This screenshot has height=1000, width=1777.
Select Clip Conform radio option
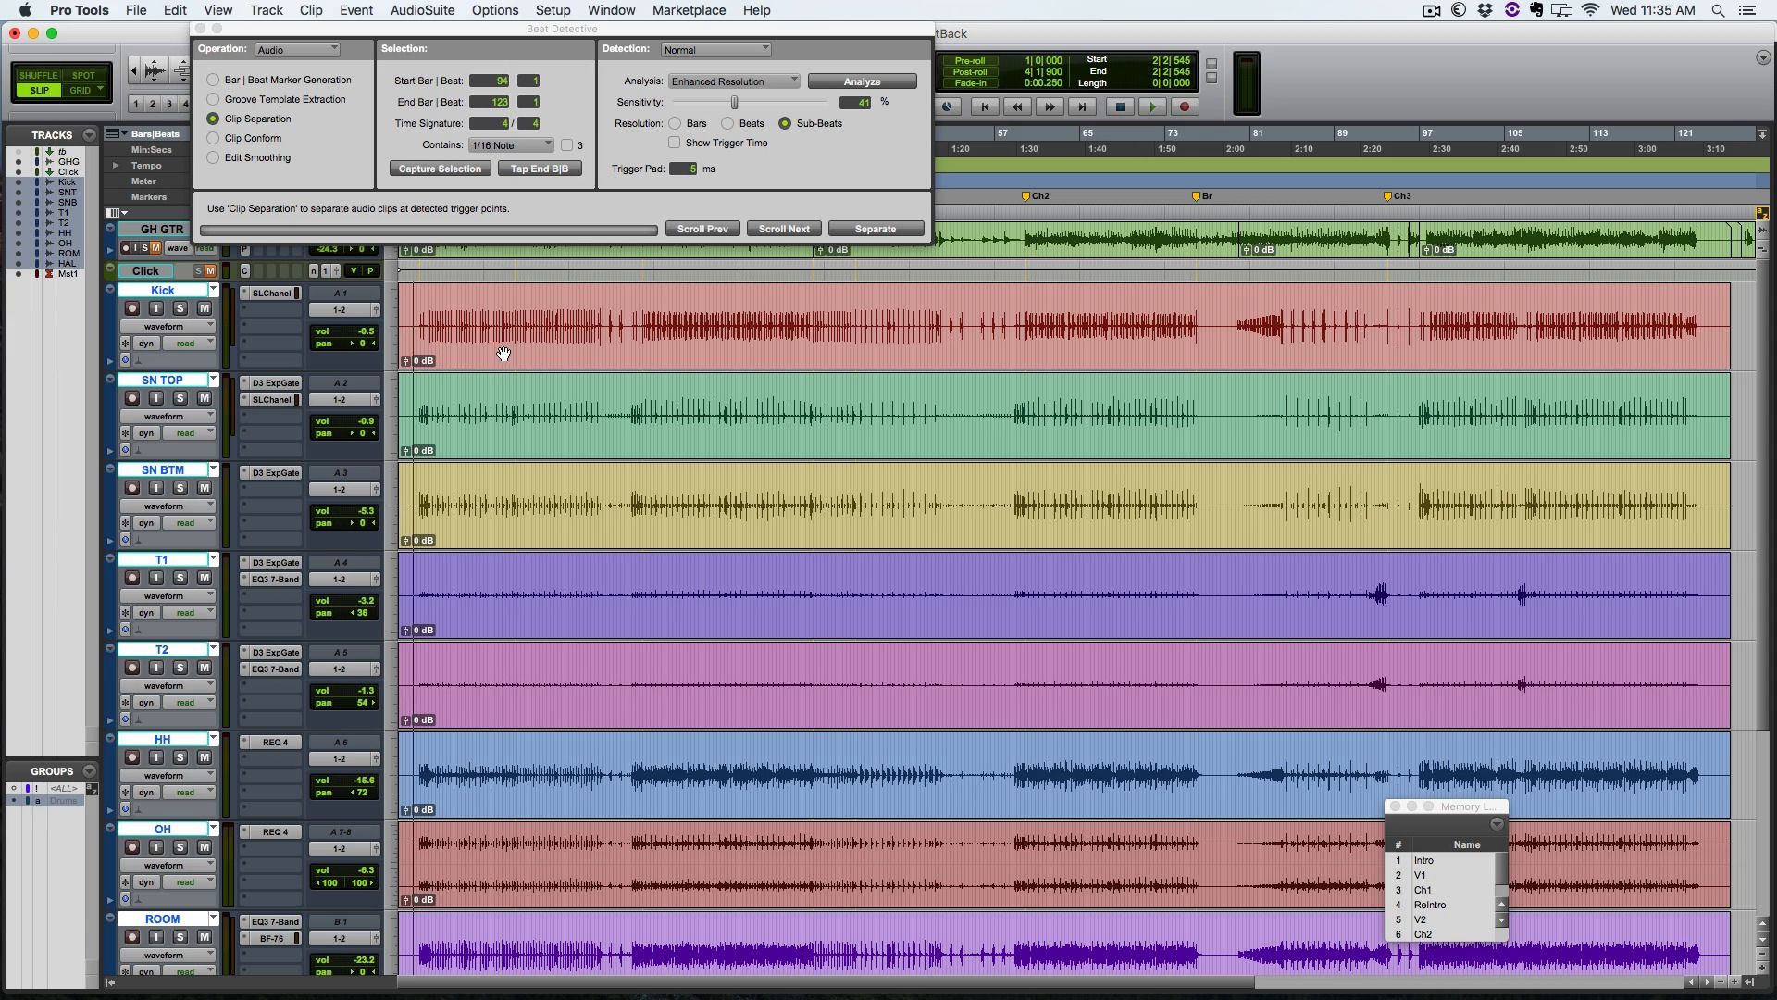tap(214, 138)
